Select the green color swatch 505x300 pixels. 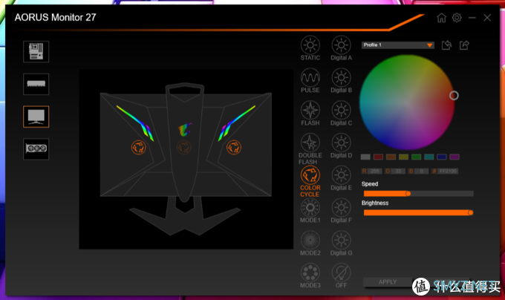pyautogui.click(x=416, y=157)
